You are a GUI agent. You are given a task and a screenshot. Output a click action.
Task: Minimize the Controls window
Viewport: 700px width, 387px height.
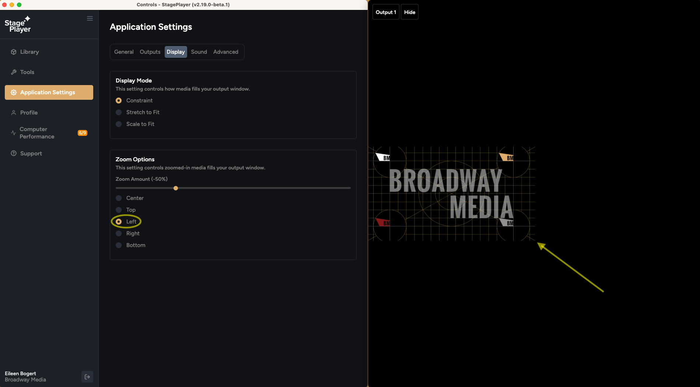coord(12,5)
